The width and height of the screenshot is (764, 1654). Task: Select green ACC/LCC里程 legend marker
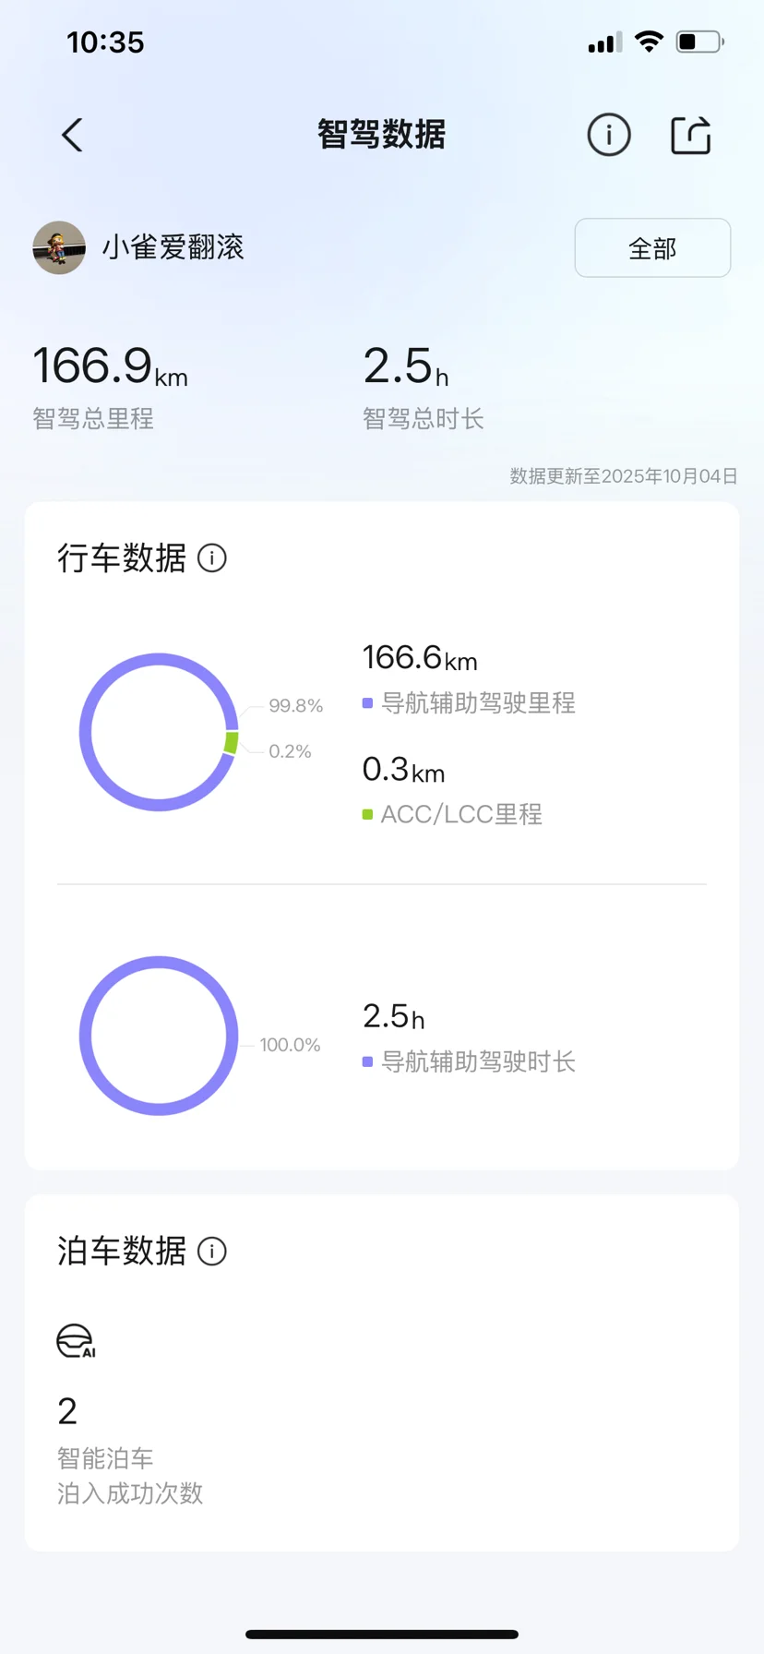[x=367, y=814]
